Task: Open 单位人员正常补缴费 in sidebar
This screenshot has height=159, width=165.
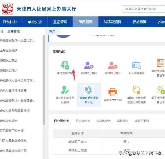Action: pos(13,91)
